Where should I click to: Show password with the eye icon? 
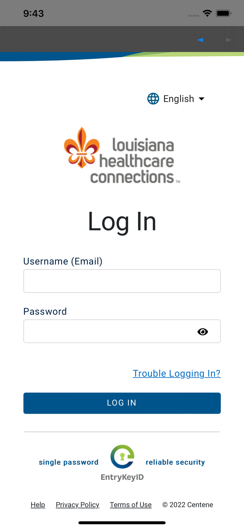point(203,332)
